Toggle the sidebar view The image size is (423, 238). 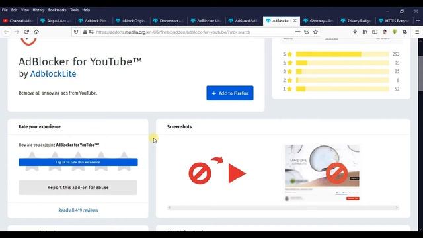375,32
